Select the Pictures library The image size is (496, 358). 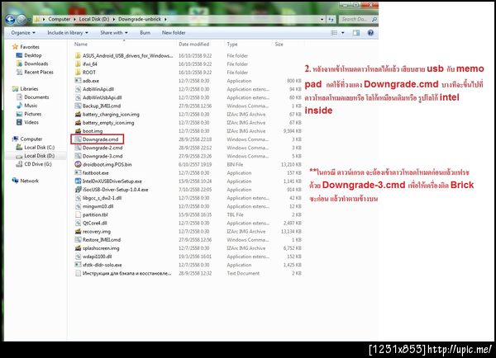(32, 114)
